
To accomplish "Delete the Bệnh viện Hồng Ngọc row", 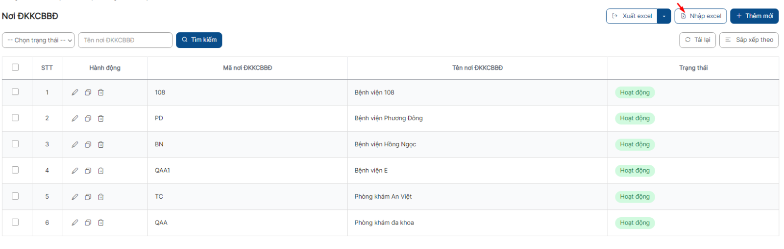I will (101, 144).
